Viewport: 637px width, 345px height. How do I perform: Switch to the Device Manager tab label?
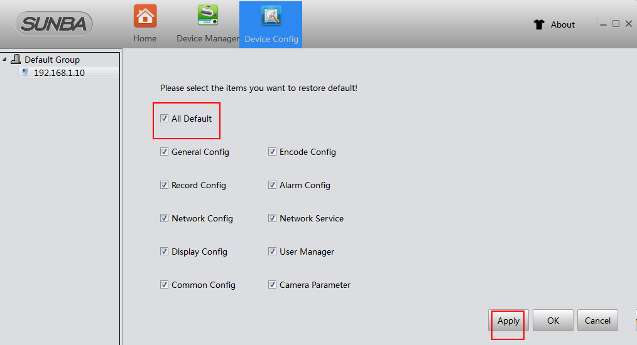207,38
